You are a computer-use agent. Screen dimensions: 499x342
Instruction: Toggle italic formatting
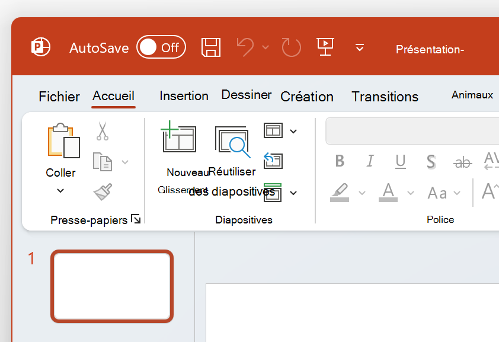coord(370,161)
